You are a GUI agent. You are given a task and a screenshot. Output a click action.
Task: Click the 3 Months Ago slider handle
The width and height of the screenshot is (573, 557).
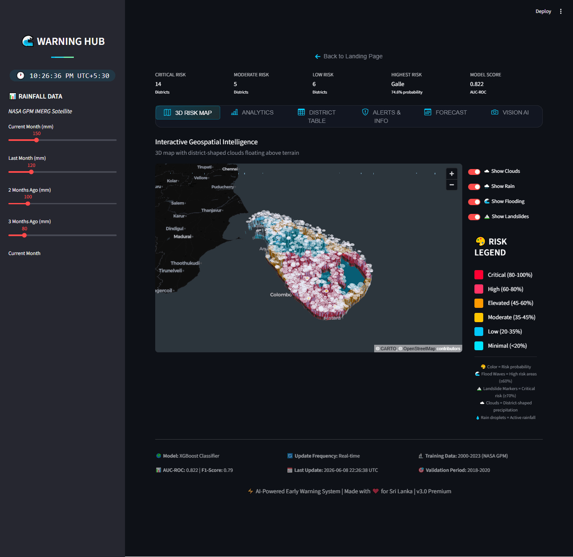click(24, 235)
